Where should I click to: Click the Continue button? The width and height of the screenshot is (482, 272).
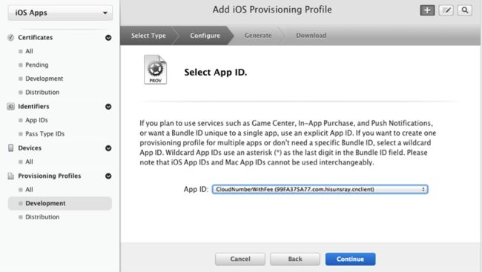pos(350,259)
